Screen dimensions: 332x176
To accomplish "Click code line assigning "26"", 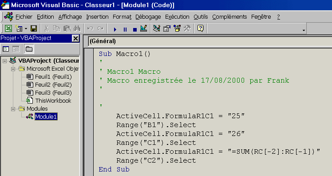I will [x=180, y=134].
